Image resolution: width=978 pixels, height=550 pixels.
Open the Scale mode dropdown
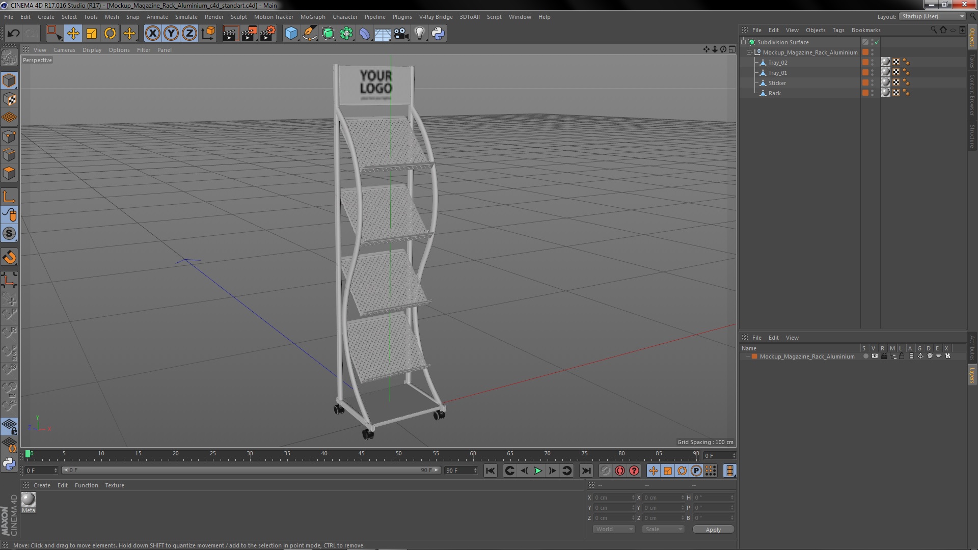pyautogui.click(x=663, y=530)
